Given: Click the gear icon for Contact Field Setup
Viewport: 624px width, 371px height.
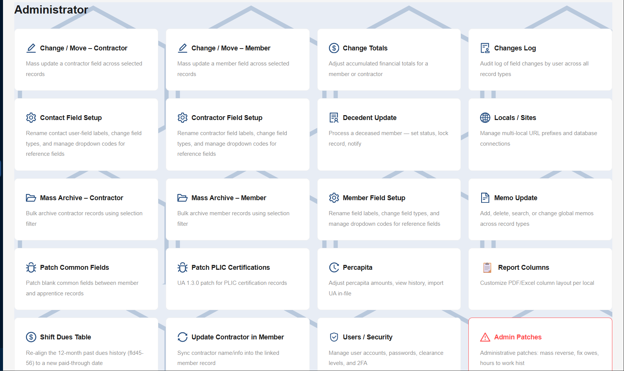Looking at the screenshot, I should pos(31,118).
